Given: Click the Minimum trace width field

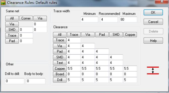Looking at the screenshot, I should 89,20.
